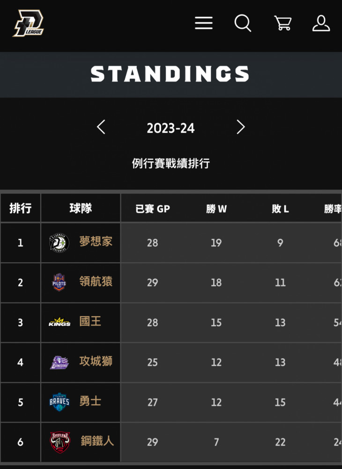Open the hamburger navigation menu
The image size is (342, 469).
204,23
